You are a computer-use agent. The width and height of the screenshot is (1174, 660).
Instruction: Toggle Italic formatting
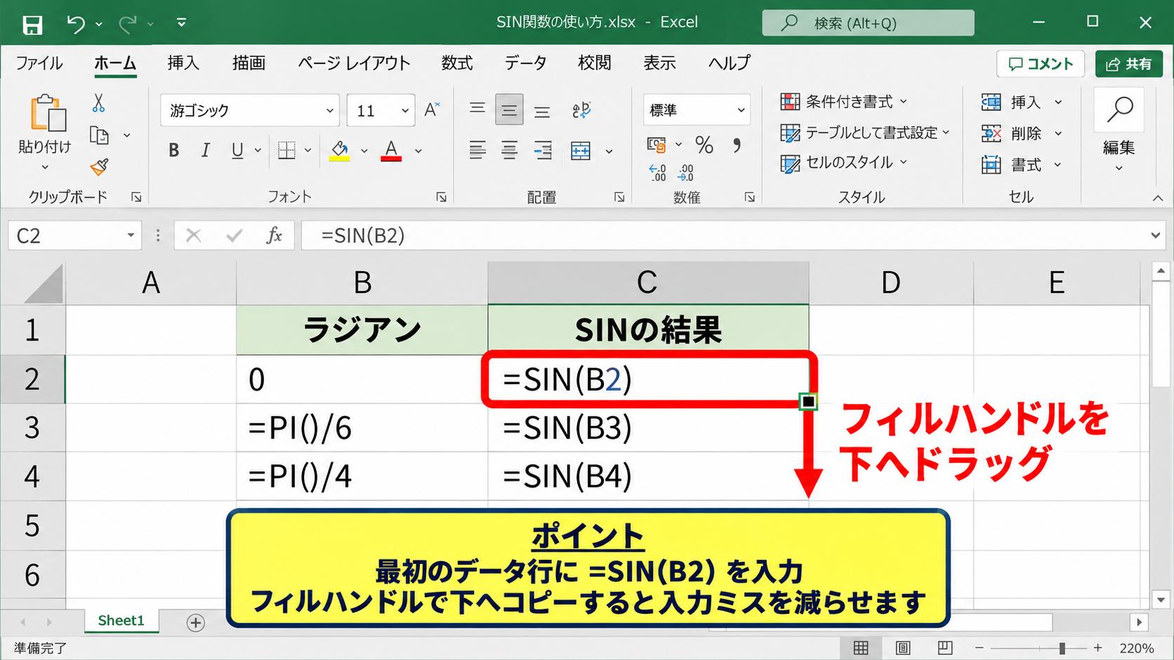click(x=206, y=150)
